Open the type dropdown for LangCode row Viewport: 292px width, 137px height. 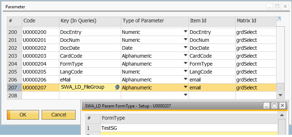186,71
